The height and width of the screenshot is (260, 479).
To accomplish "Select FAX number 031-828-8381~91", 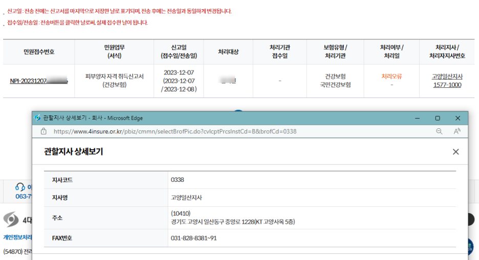I will [193, 238].
